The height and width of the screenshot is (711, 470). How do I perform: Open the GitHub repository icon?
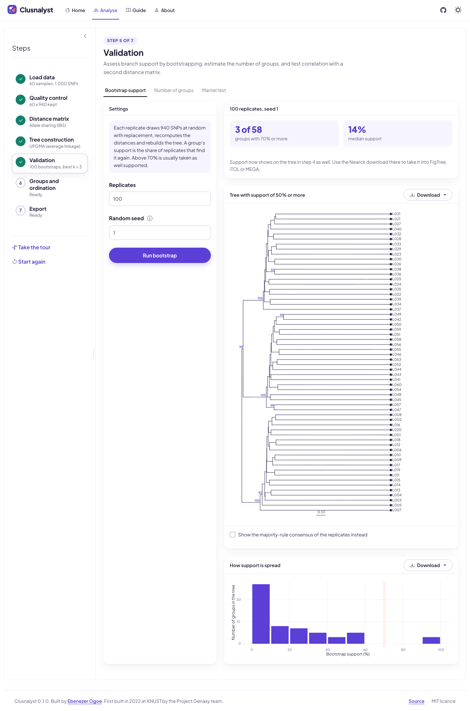(443, 10)
